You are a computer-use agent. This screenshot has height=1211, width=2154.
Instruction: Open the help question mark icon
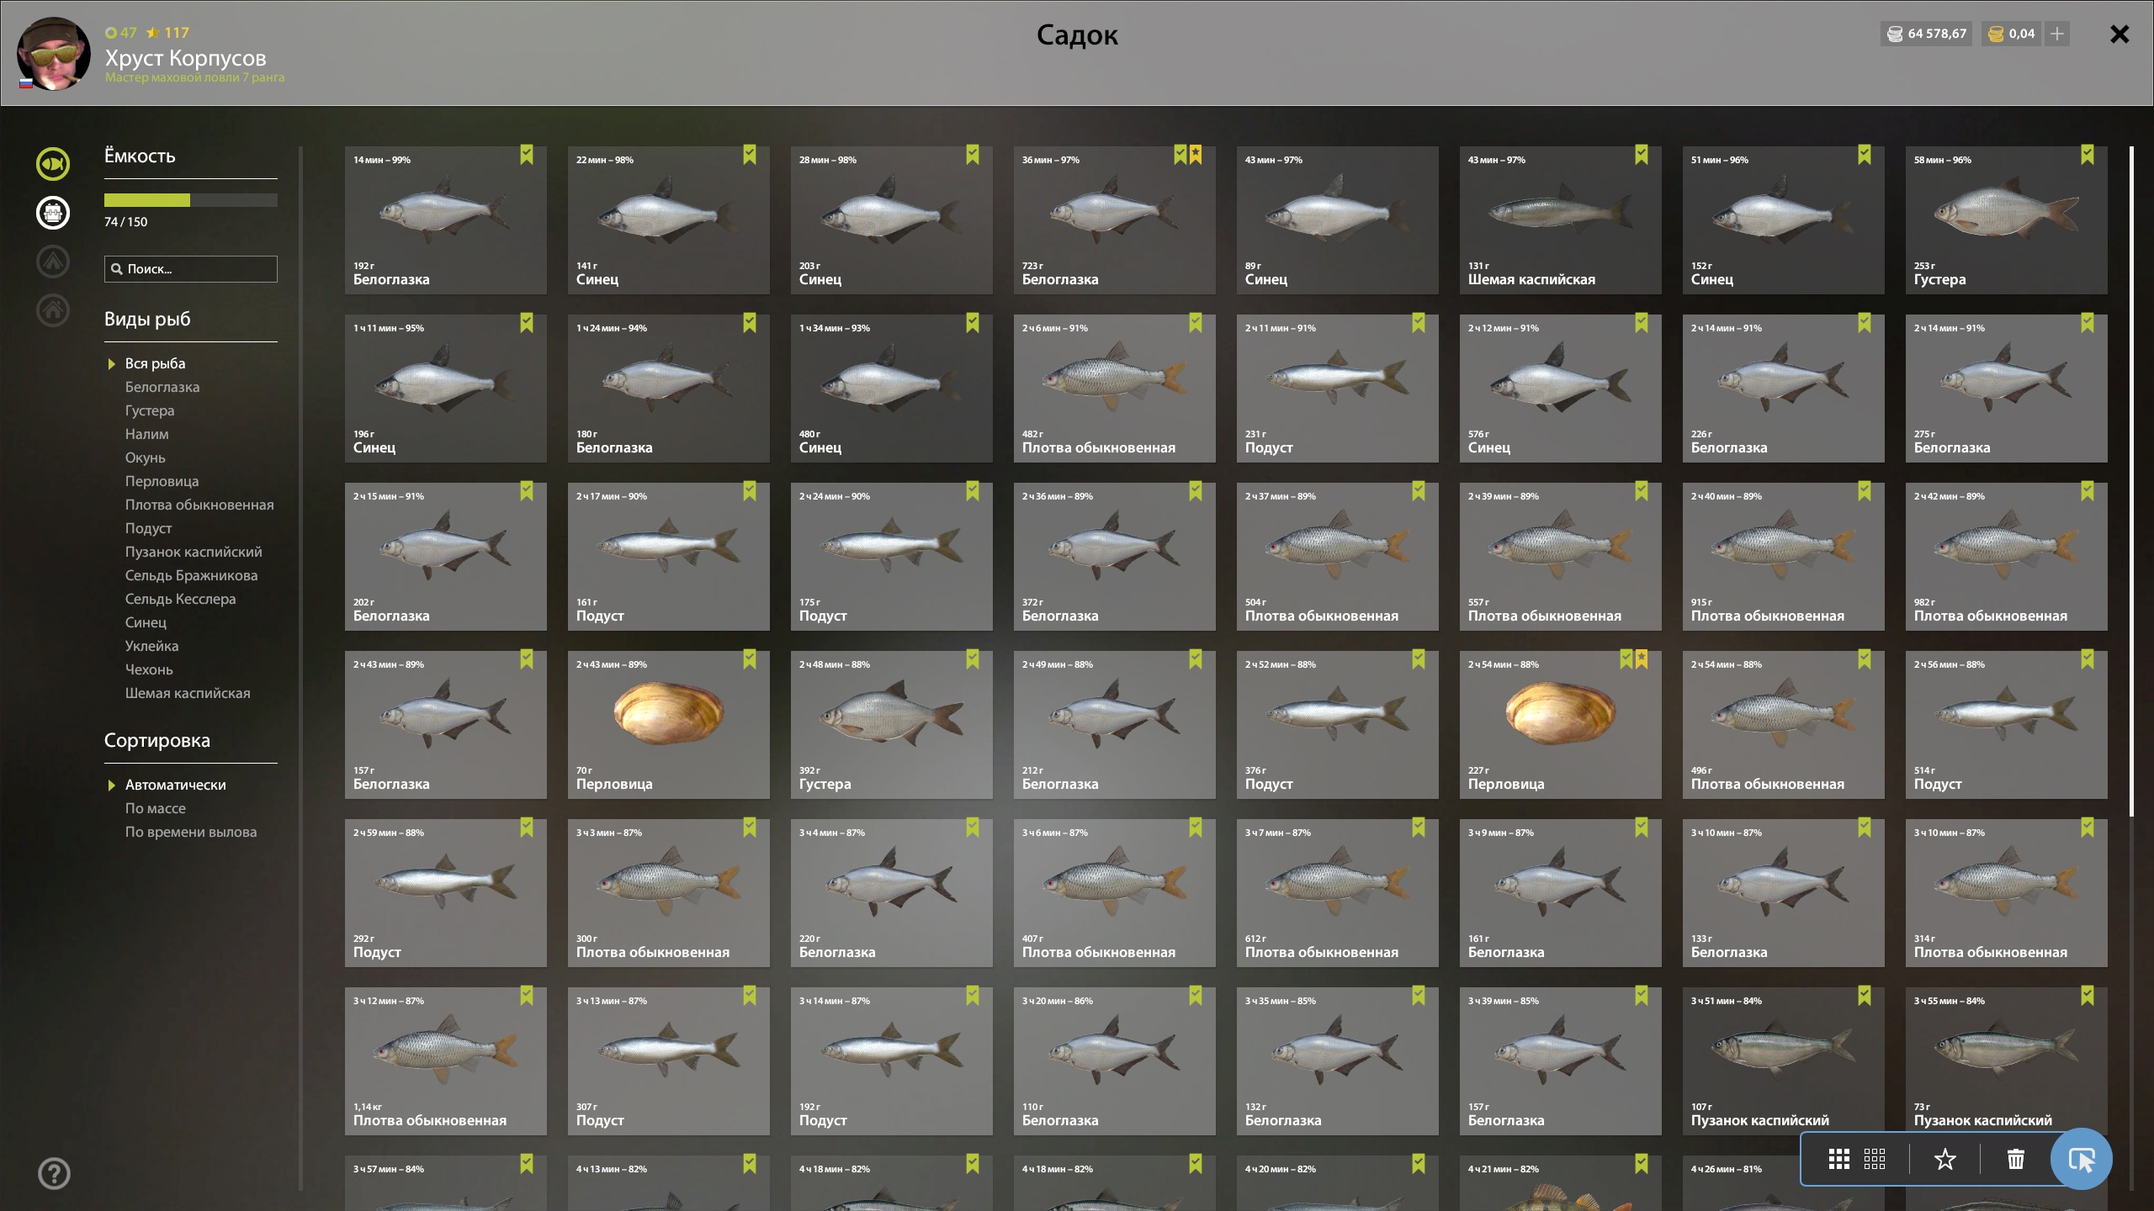tap(54, 1173)
